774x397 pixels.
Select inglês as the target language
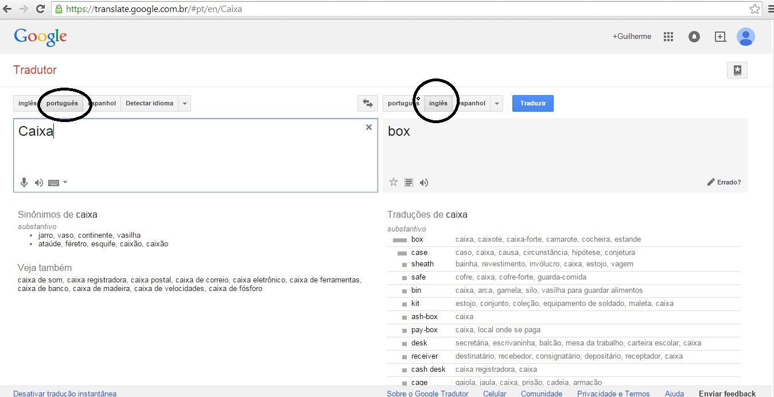point(438,103)
